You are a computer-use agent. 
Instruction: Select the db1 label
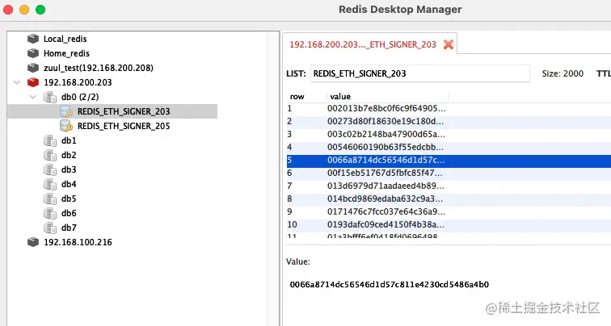click(69, 140)
